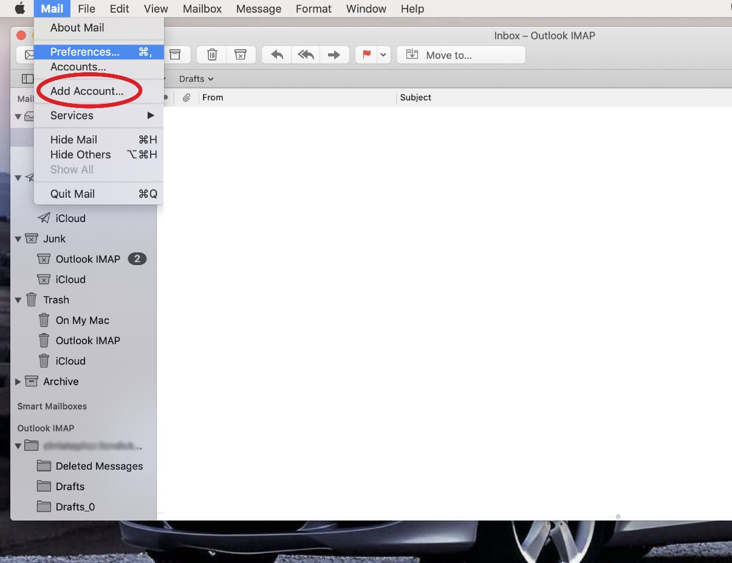This screenshot has height=563, width=732.
Task: Archive the selected message using toolbar icon
Action: [175, 55]
